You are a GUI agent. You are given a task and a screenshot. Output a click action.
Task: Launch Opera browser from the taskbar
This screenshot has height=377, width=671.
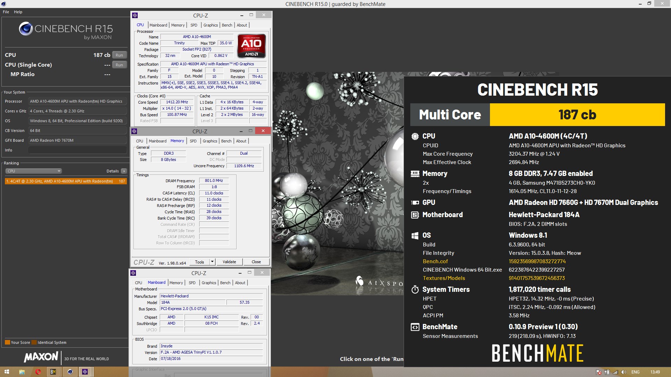coord(38,372)
